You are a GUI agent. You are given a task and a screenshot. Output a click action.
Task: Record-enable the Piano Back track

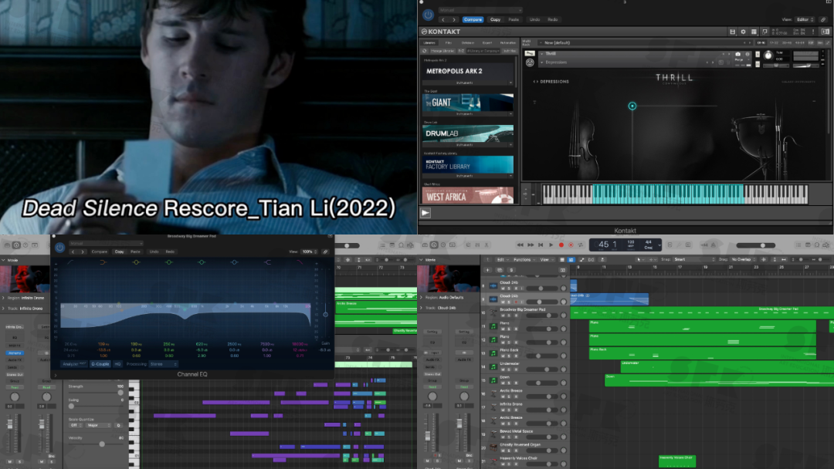[515, 356]
